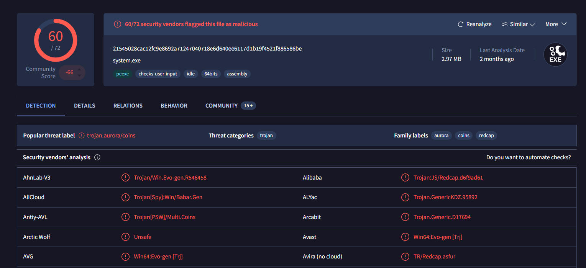This screenshot has width=586, height=268.
Task: Click the 60/72 detection score gauge
Action: pyautogui.click(x=56, y=40)
